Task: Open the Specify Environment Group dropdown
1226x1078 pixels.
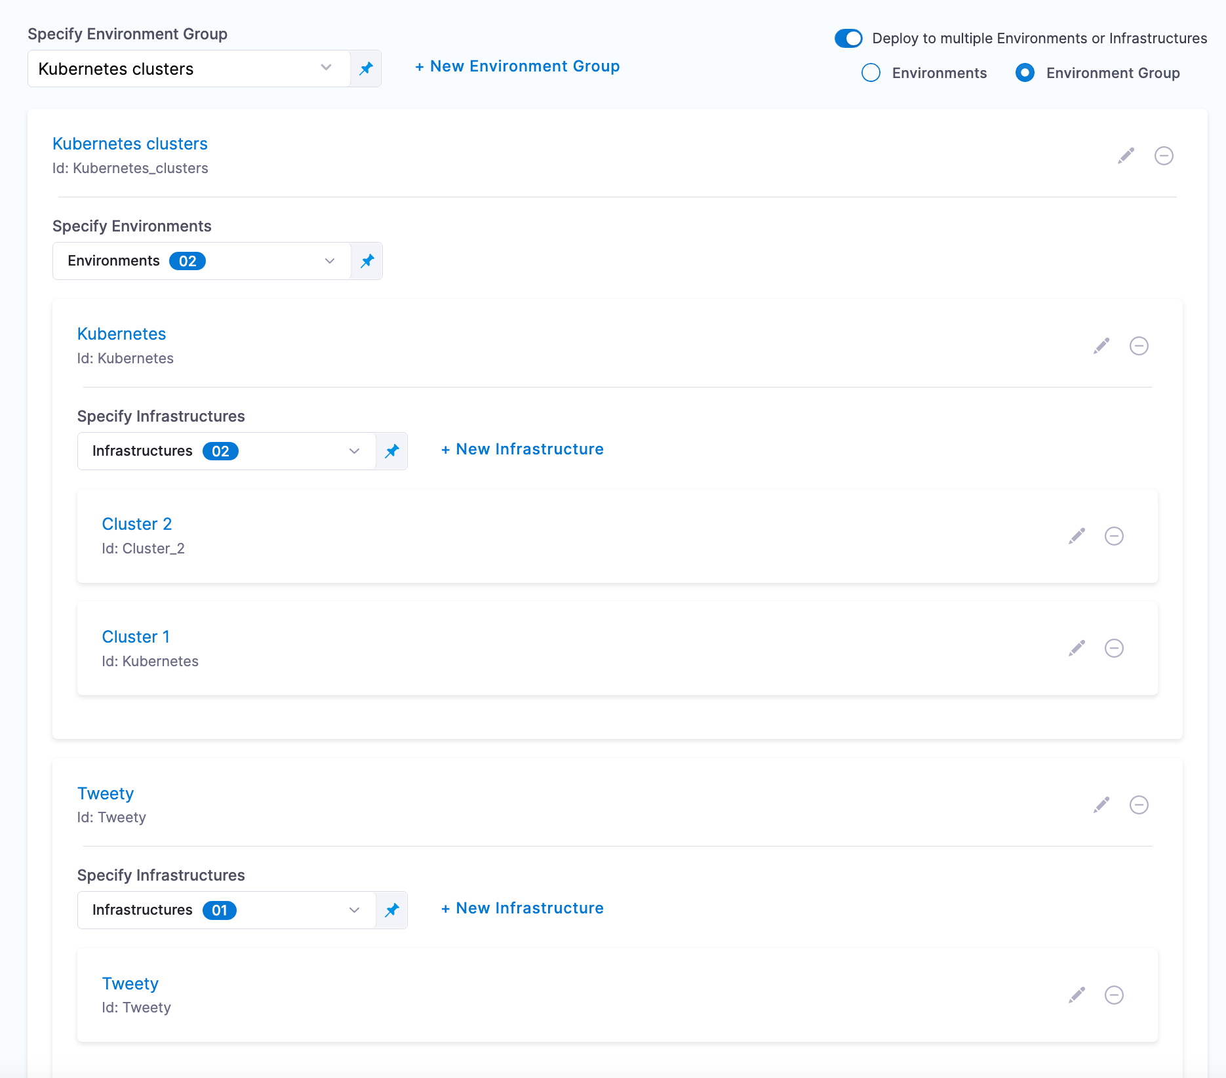Action: [x=189, y=68]
